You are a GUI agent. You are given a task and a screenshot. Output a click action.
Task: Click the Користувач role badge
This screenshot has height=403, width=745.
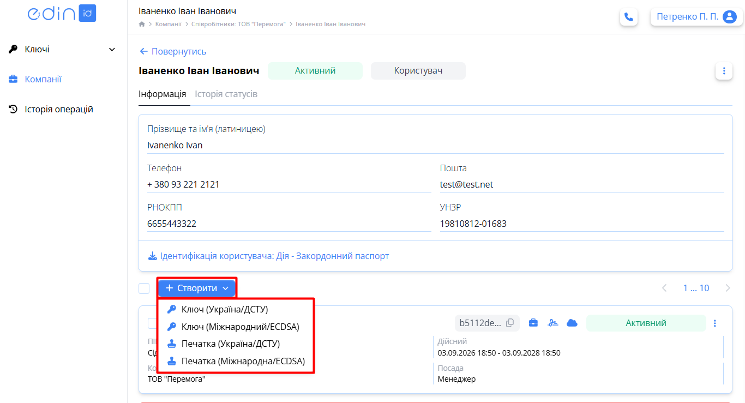pos(418,71)
